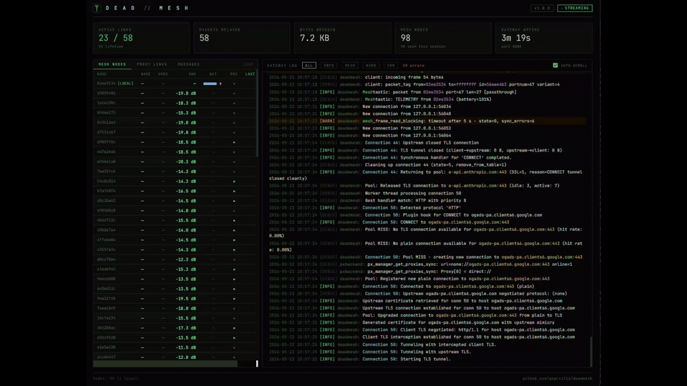
Task: Filter gateway log by WARN
Action: coord(371,65)
